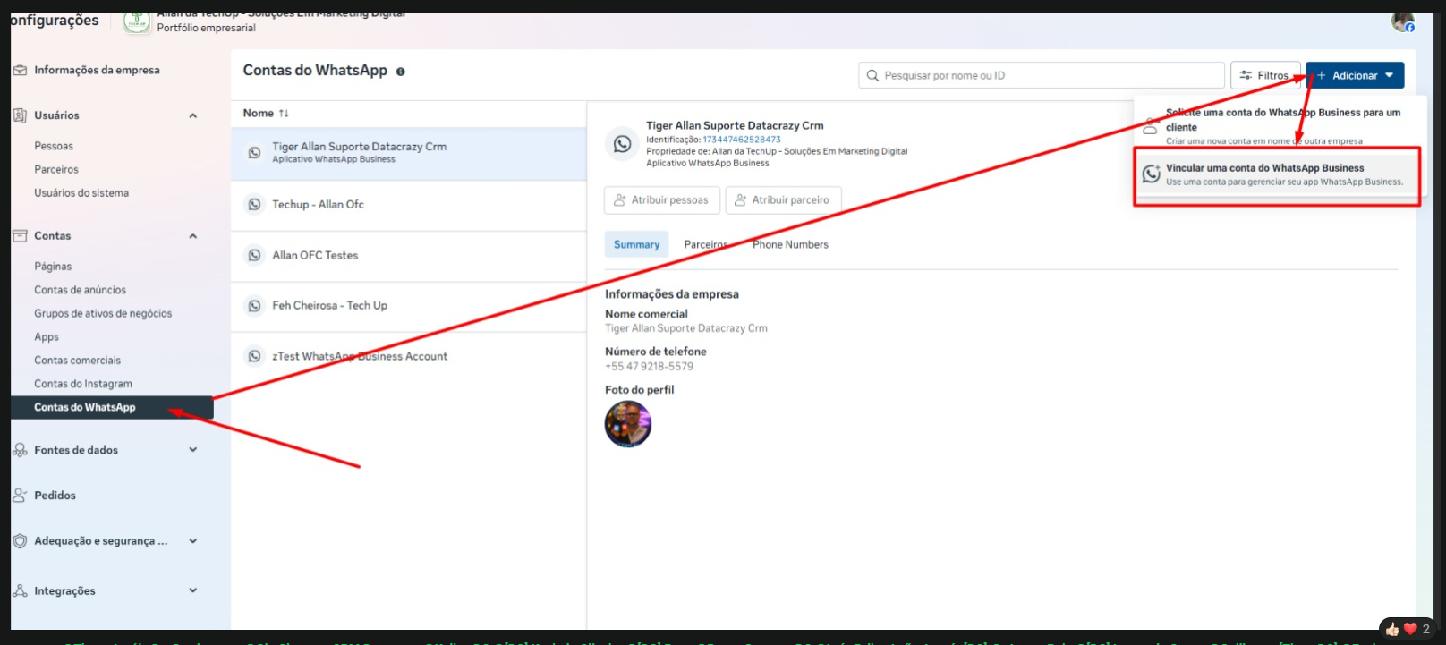Expand the Fontes de dados section
The width and height of the screenshot is (1446, 645).
193,450
